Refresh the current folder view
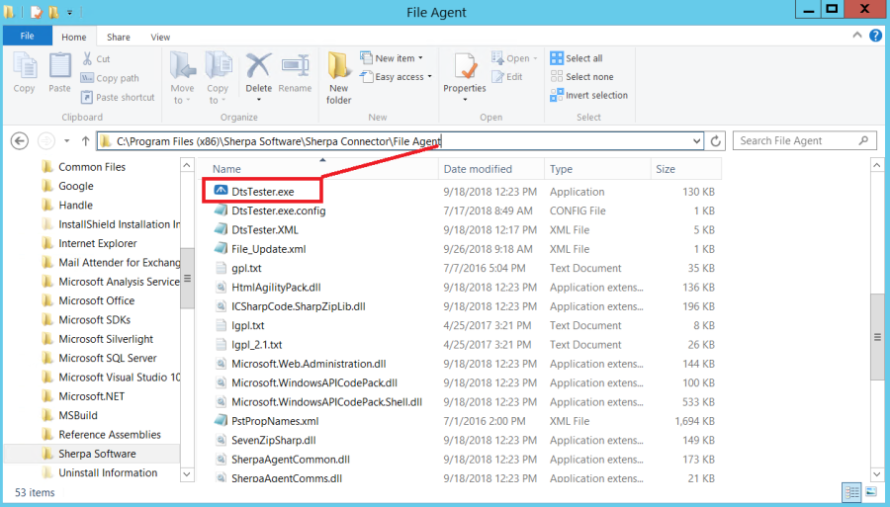 [x=717, y=141]
